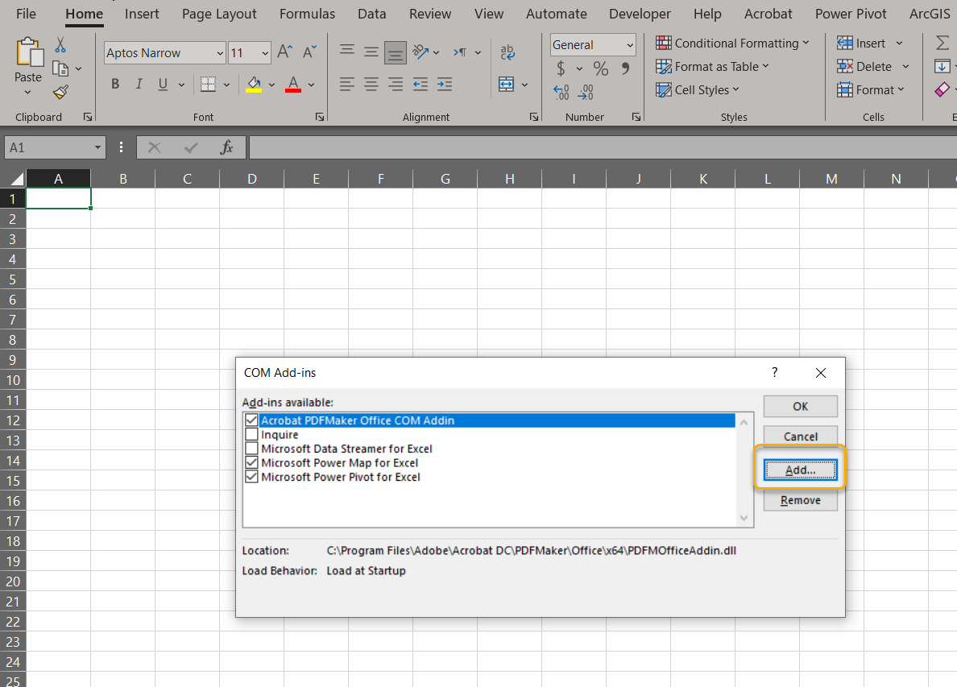This screenshot has height=687, width=957.
Task: Select the Format Painter tool
Action: pyautogui.click(x=60, y=92)
